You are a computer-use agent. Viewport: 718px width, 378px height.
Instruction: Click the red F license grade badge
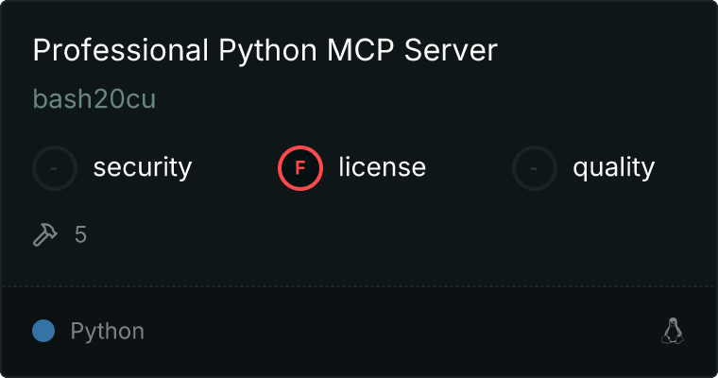tap(300, 168)
